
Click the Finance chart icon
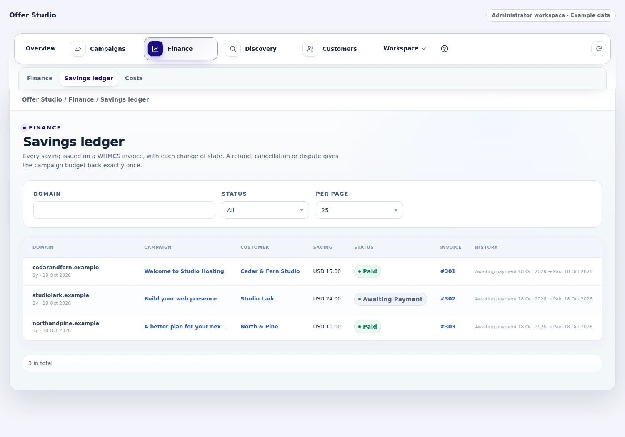point(155,49)
